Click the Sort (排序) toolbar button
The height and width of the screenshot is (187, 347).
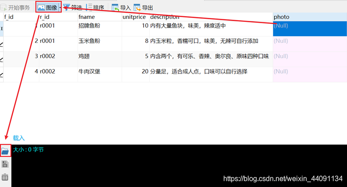(x=95, y=8)
